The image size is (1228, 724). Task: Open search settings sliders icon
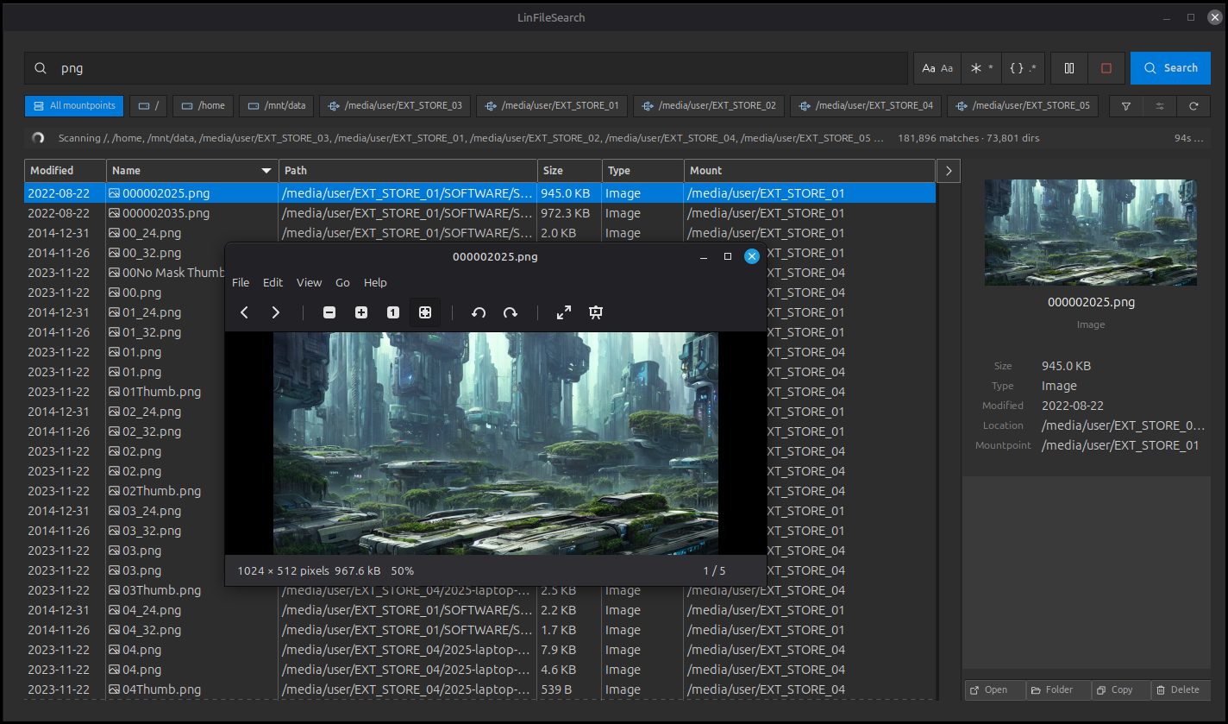point(1160,106)
